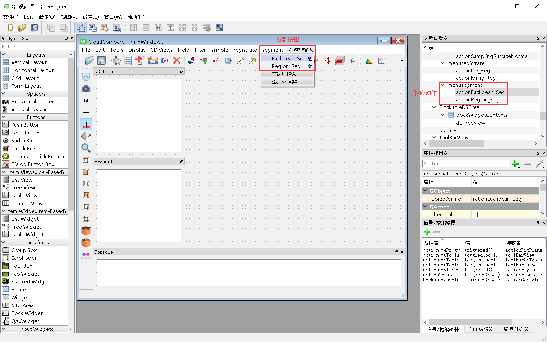Viewport: 547px width, 342px height.
Task: Collapse the QObject property group
Action: tap(425, 191)
